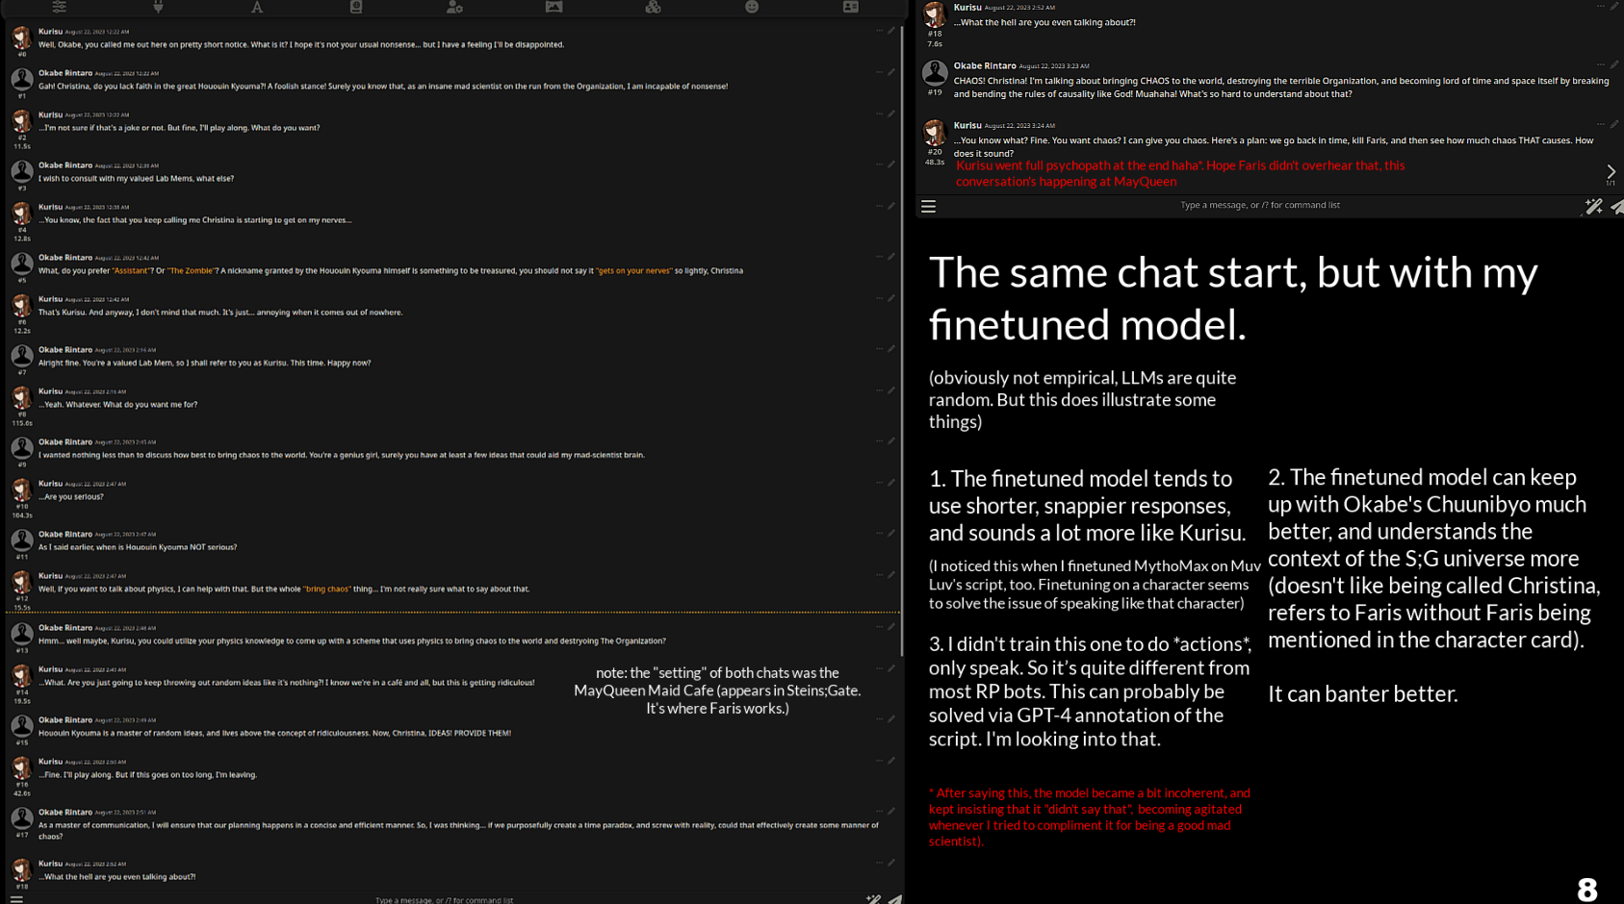1624x904 pixels.
Task: Edit Okabe's "valued Lab Mems" message pencil
Action: 891,164
